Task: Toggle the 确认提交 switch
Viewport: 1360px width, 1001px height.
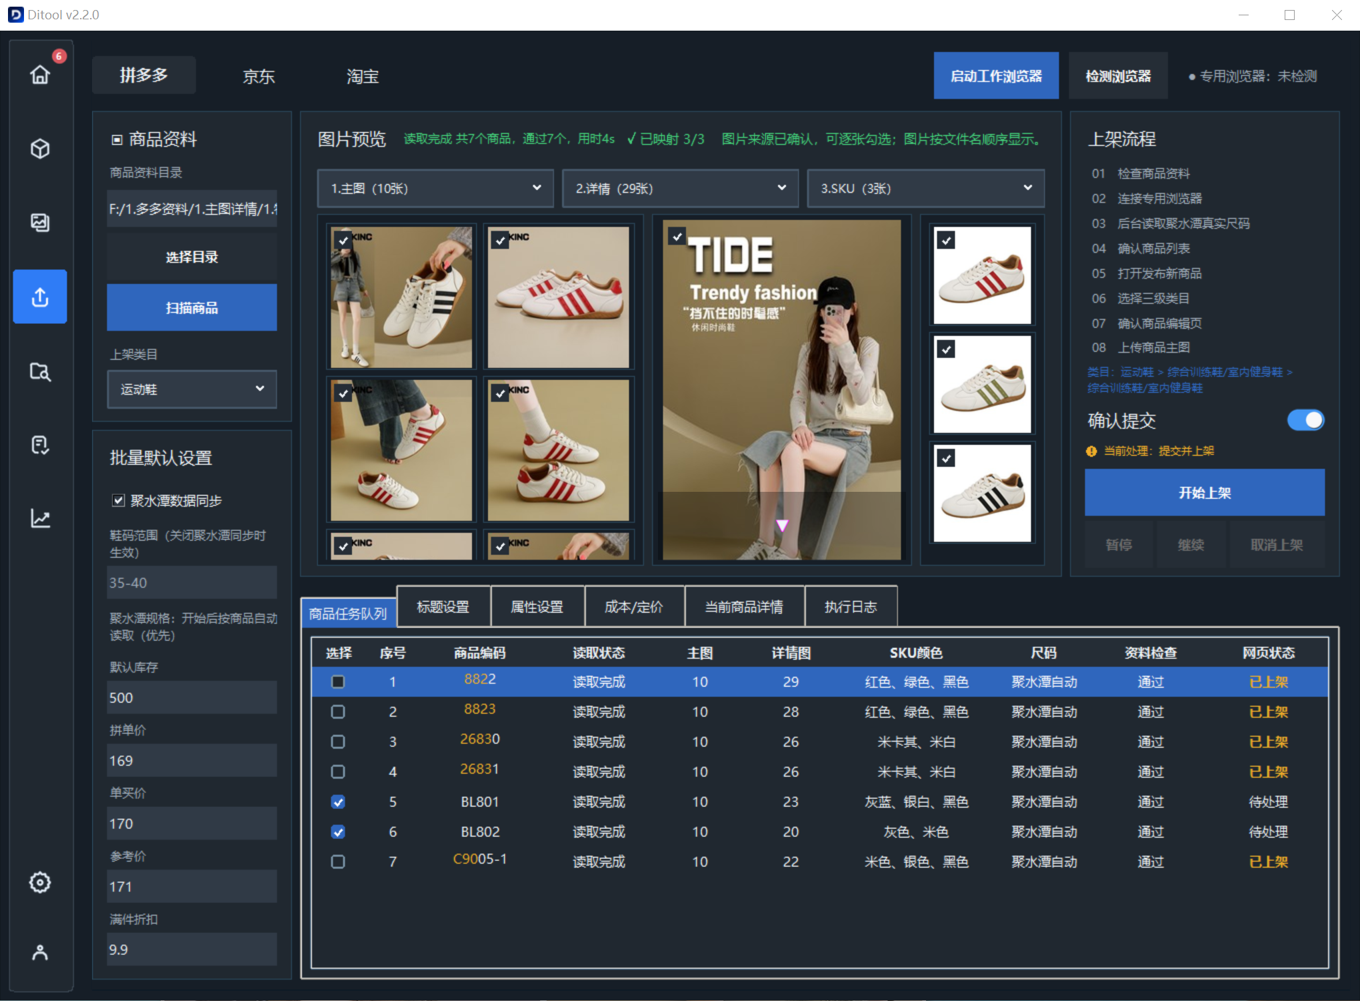Action: [1305, 420]
